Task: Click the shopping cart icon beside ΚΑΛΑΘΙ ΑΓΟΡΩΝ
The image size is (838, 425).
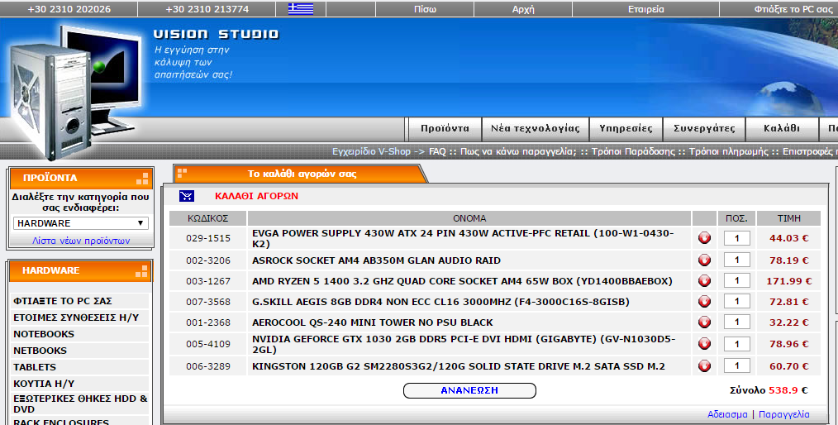Action: tap(187, 196)
